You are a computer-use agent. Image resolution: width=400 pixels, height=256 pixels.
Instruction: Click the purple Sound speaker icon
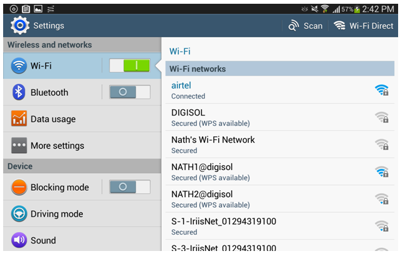(19, 240)
